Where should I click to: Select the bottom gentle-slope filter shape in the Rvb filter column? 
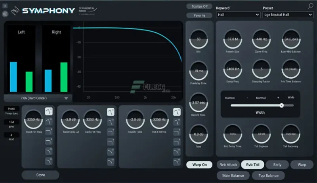(177, 162)
